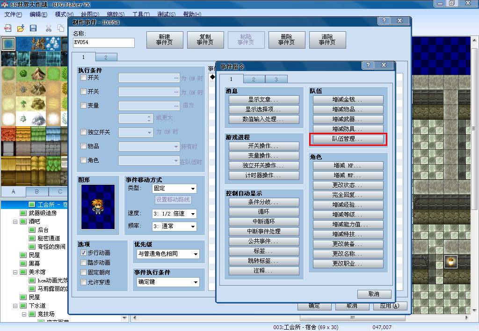Open the 文件 menu

pyautogui.click(x=13, y=14)
